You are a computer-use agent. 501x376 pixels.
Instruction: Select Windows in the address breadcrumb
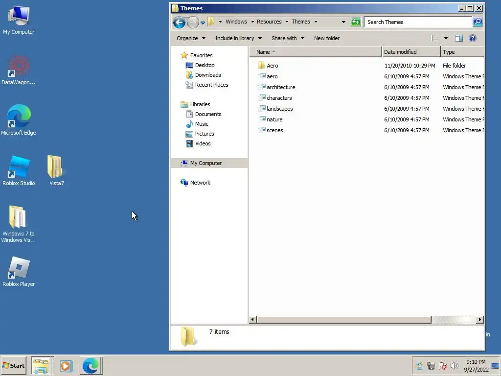tap(236, 22)
